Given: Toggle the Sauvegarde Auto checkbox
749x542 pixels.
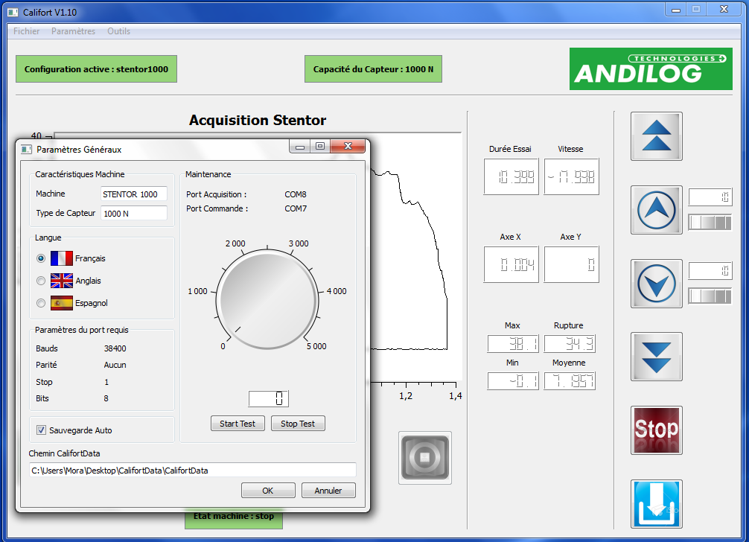Looking at the screenshot, I should click(x=42, y=430).
